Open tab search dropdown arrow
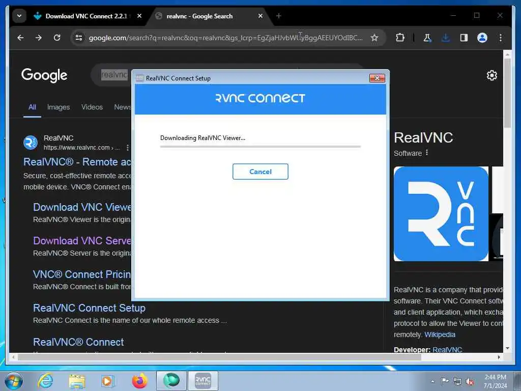This screenshot has height=391, width=521. [x=19, y=16]
